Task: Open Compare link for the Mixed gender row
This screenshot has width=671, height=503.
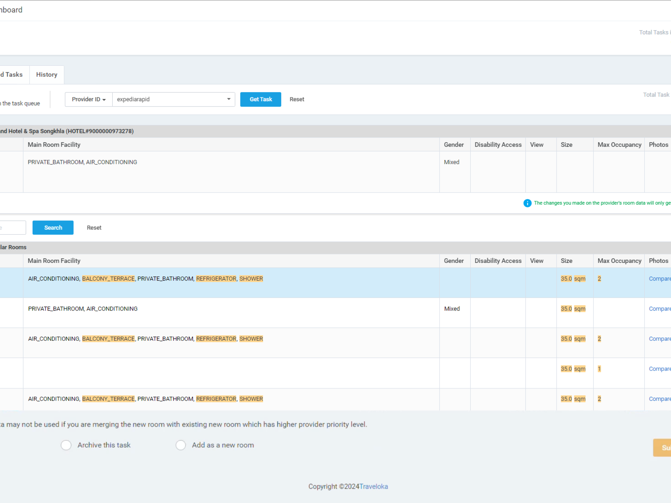Action: pyautogui.click(x=659, y=309)
